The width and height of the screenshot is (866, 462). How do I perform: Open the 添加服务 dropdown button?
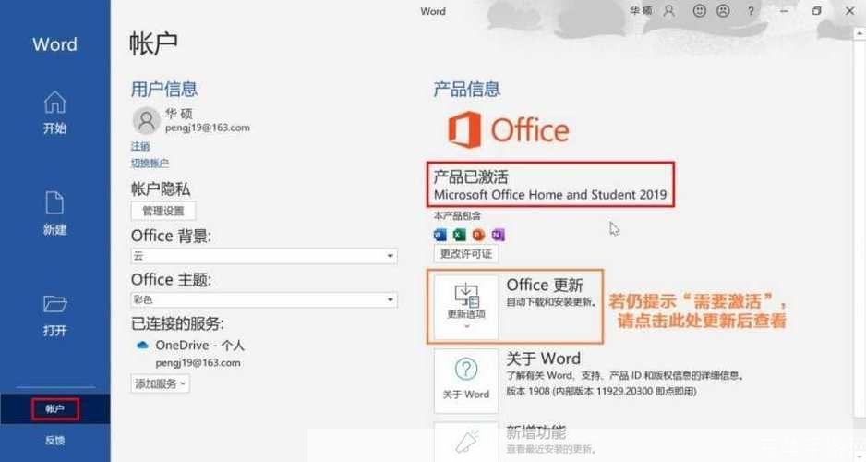click(x=160, y=383)
